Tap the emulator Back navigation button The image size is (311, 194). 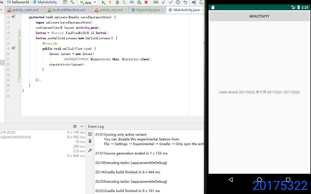click(231, 180)
